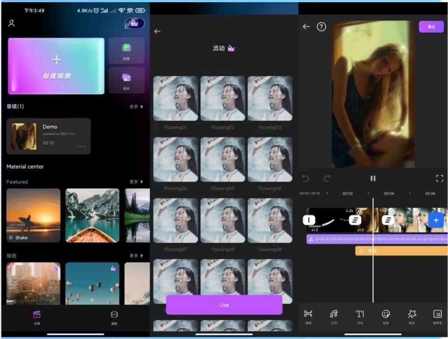This screenshot has width=448, height=339.
Task: Open Demo draft three-dot options
Action: [x=81, y=147]
